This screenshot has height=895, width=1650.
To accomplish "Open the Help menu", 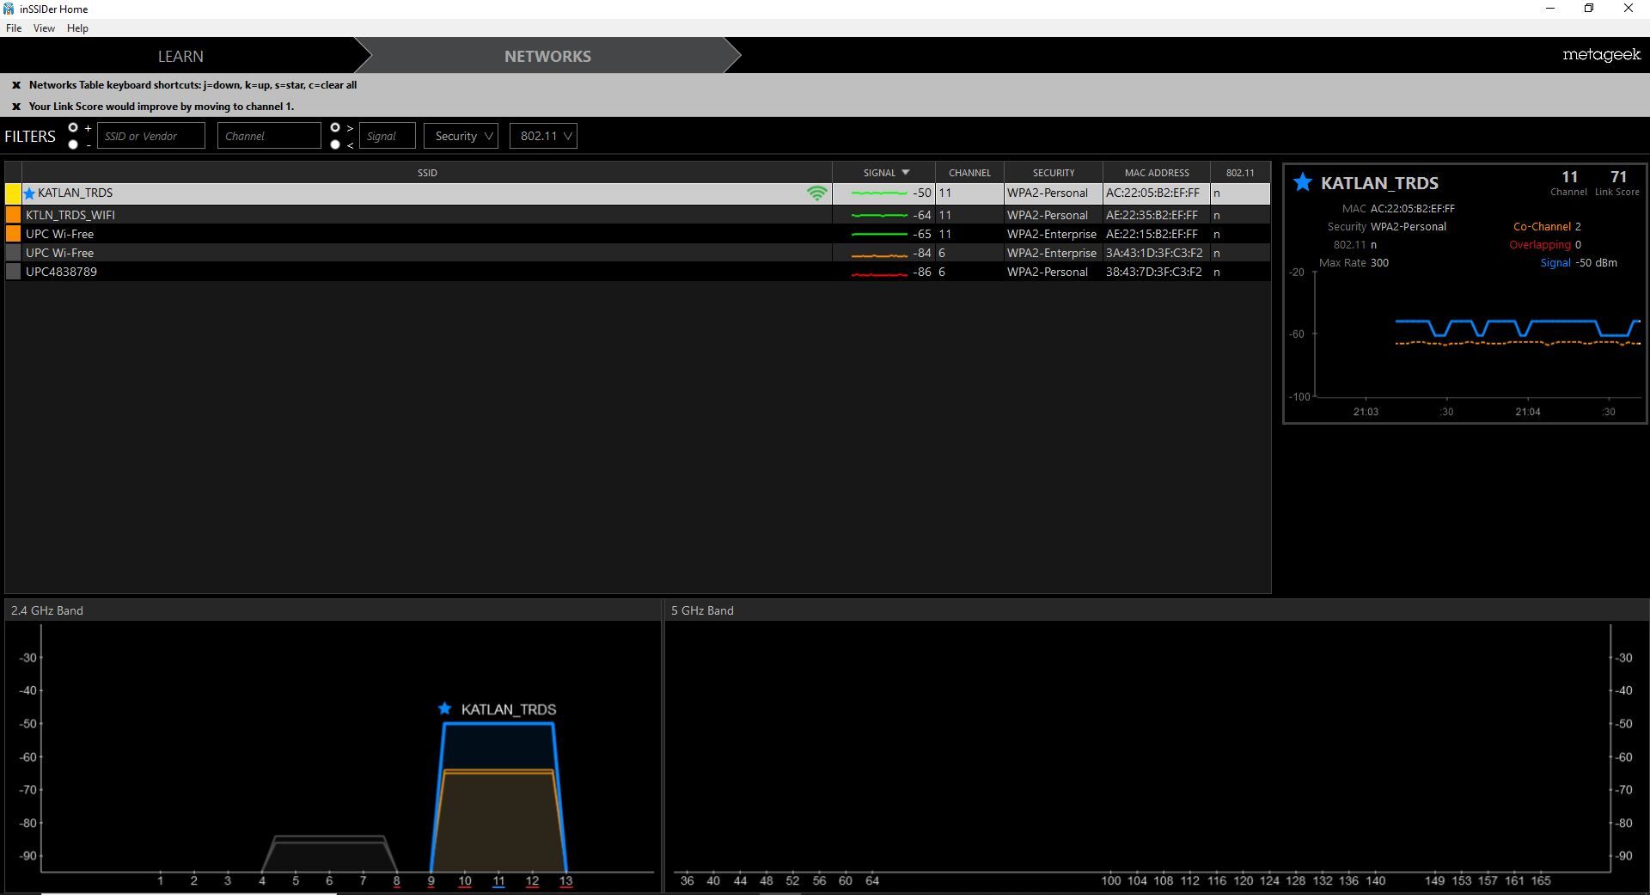I will (77, 28).
